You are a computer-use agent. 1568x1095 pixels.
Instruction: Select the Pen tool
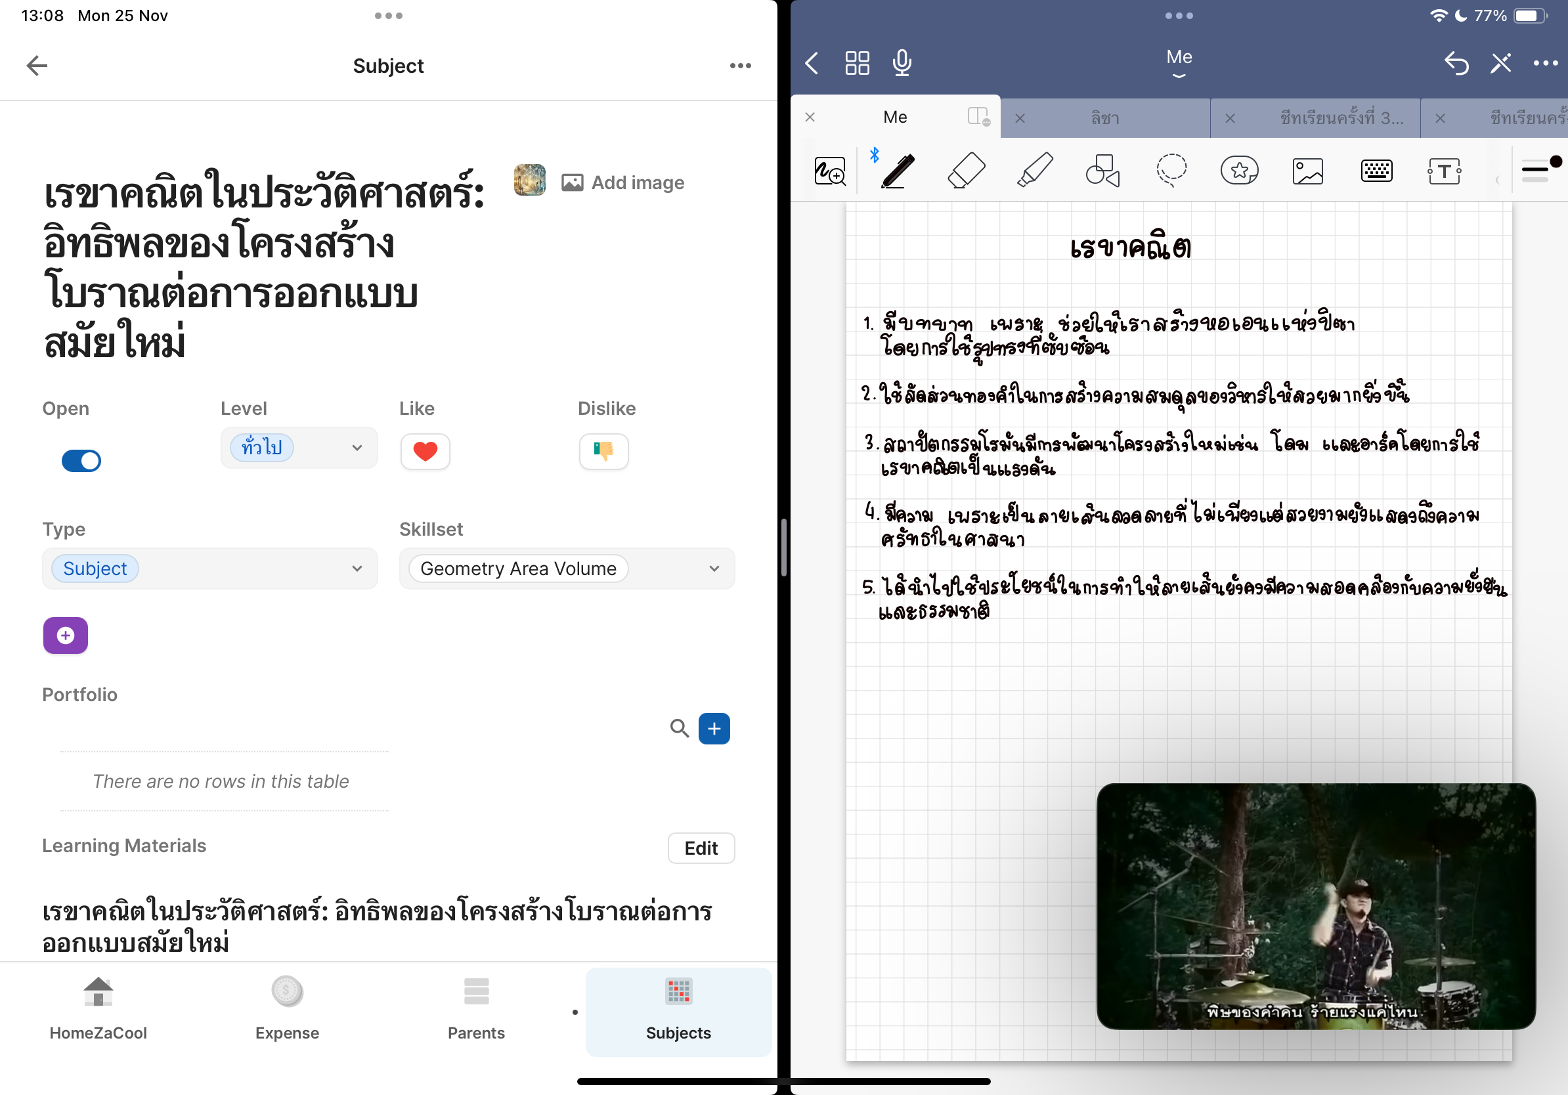(x=898, y=171)
